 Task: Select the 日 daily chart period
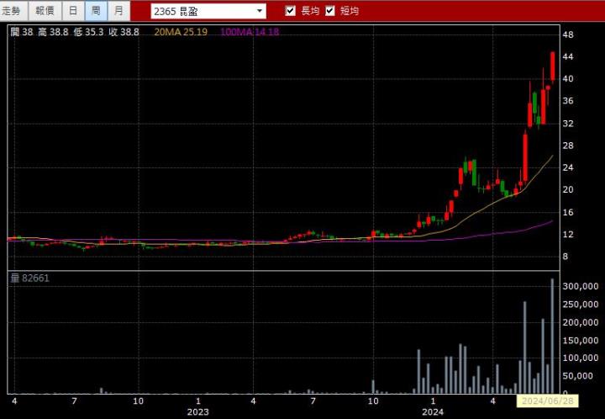74,11
